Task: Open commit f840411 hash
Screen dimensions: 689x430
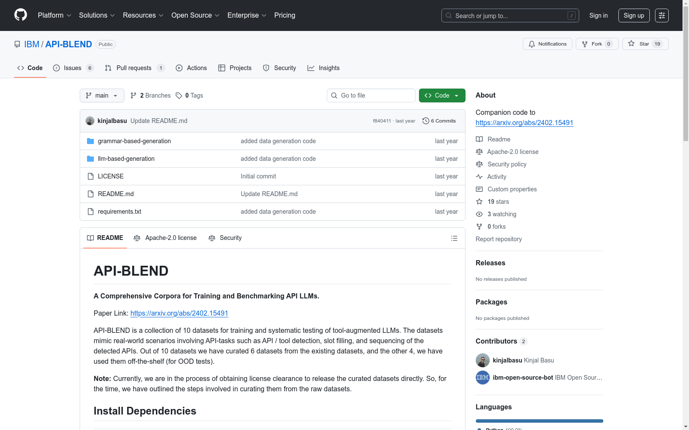Action: (382, 121)
